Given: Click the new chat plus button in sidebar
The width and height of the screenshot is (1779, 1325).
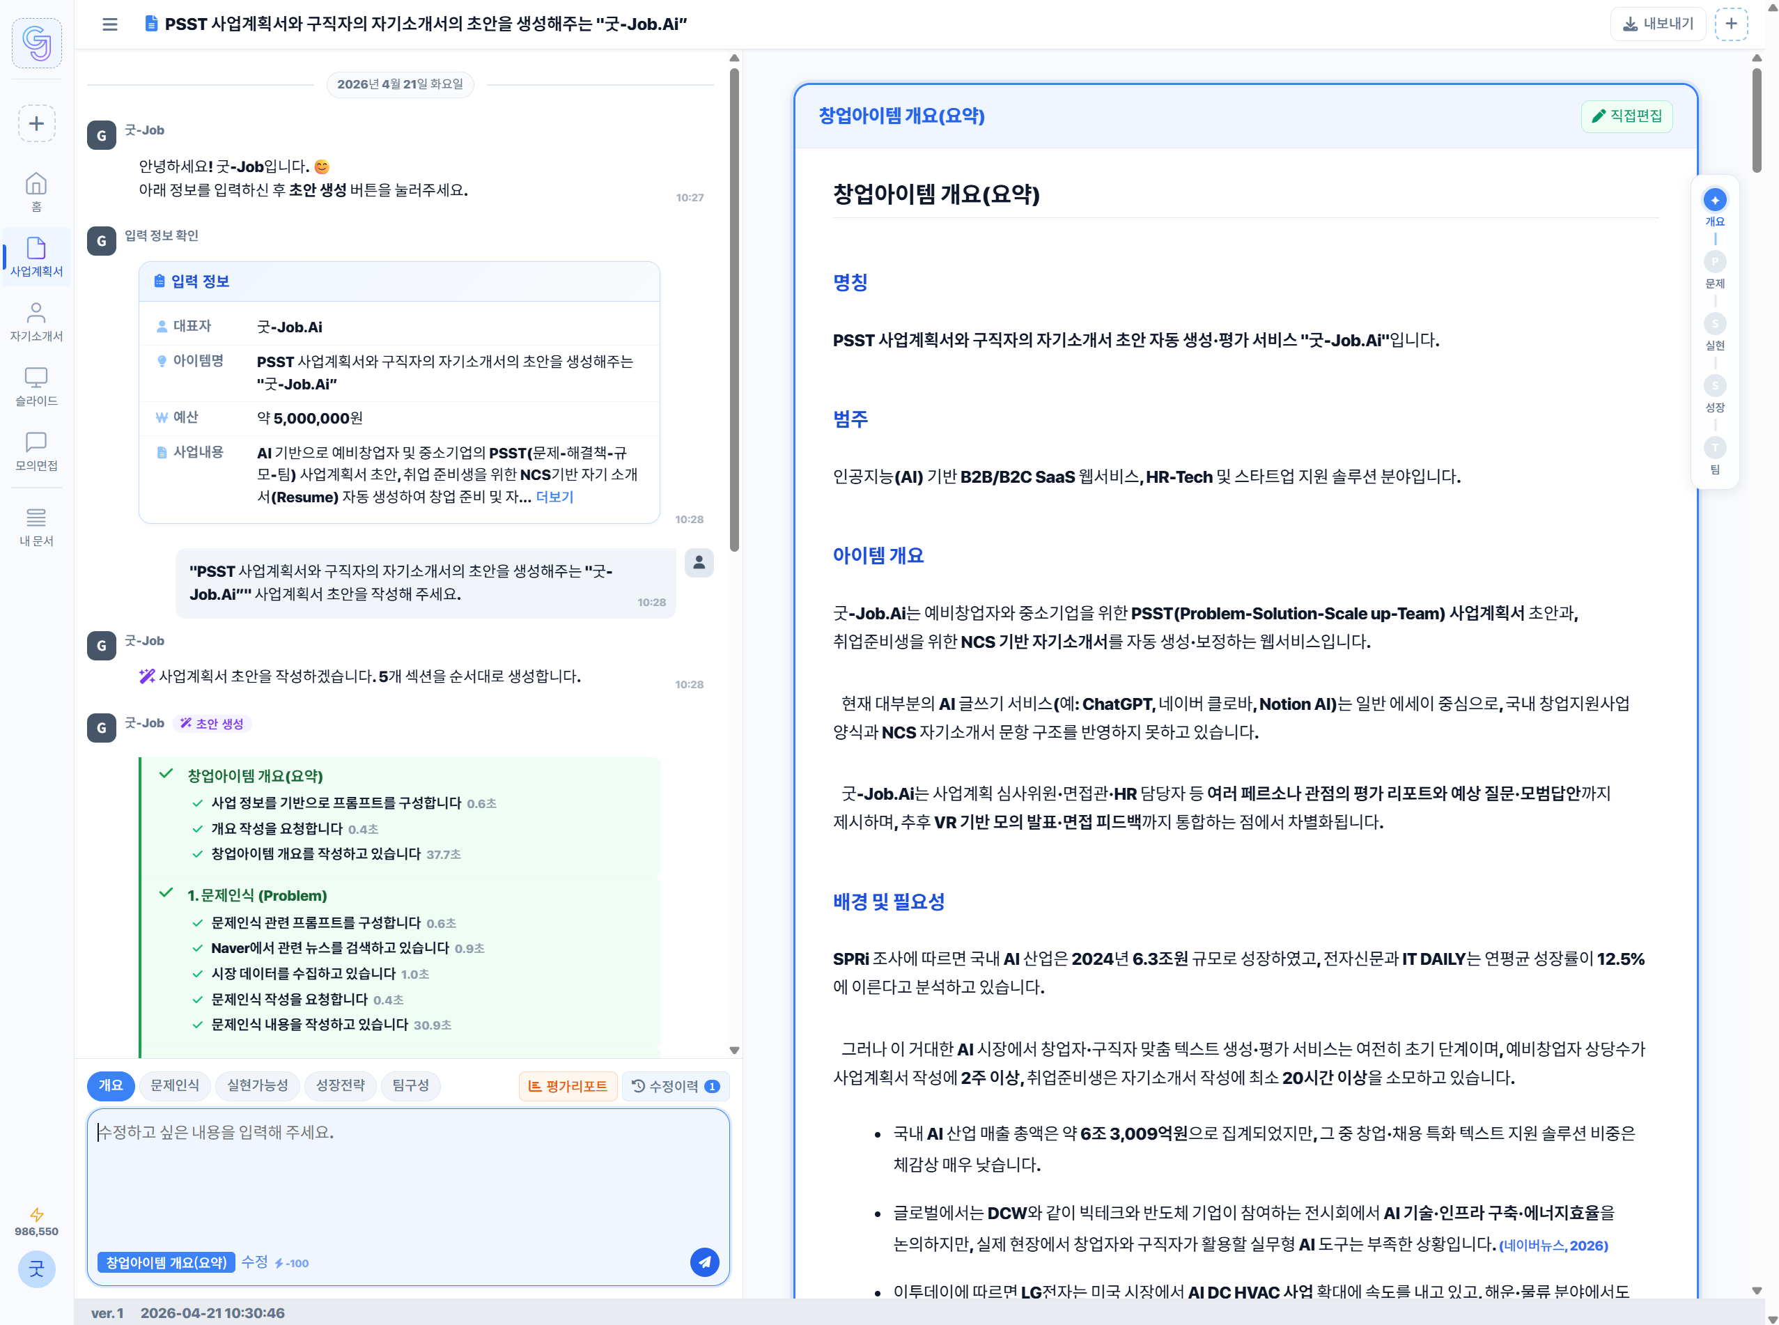Looking at the screenshot, I should [x=37, y=123].
